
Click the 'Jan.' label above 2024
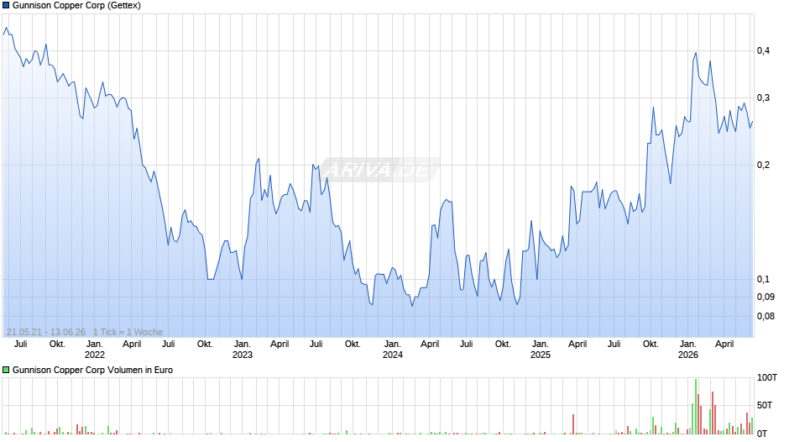coord(393,344)
